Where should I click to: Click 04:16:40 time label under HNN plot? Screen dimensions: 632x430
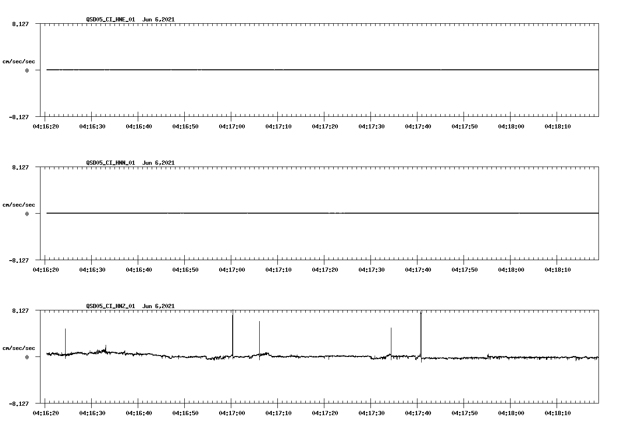point(139,270)
